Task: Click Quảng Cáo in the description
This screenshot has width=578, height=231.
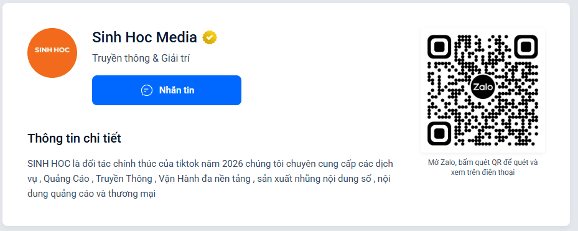Action: point(67,179)
